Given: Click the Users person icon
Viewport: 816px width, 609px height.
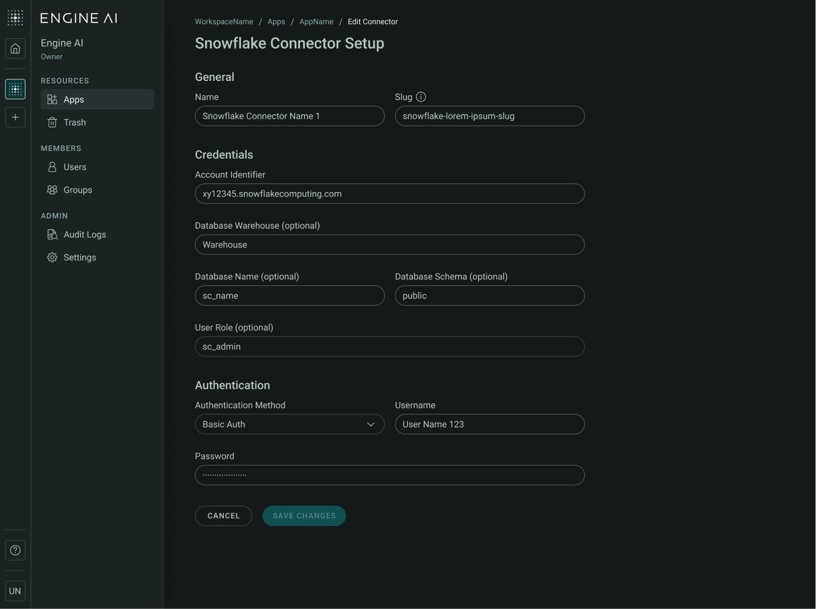Looking at the screenshot, I should click(52, 167).
